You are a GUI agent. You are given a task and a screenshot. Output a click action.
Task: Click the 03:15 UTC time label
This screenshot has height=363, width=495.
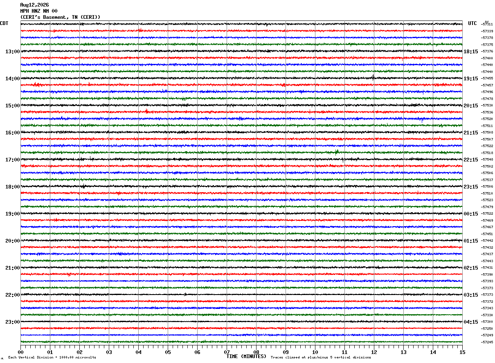pyautogui.click(x=471, y=295)
